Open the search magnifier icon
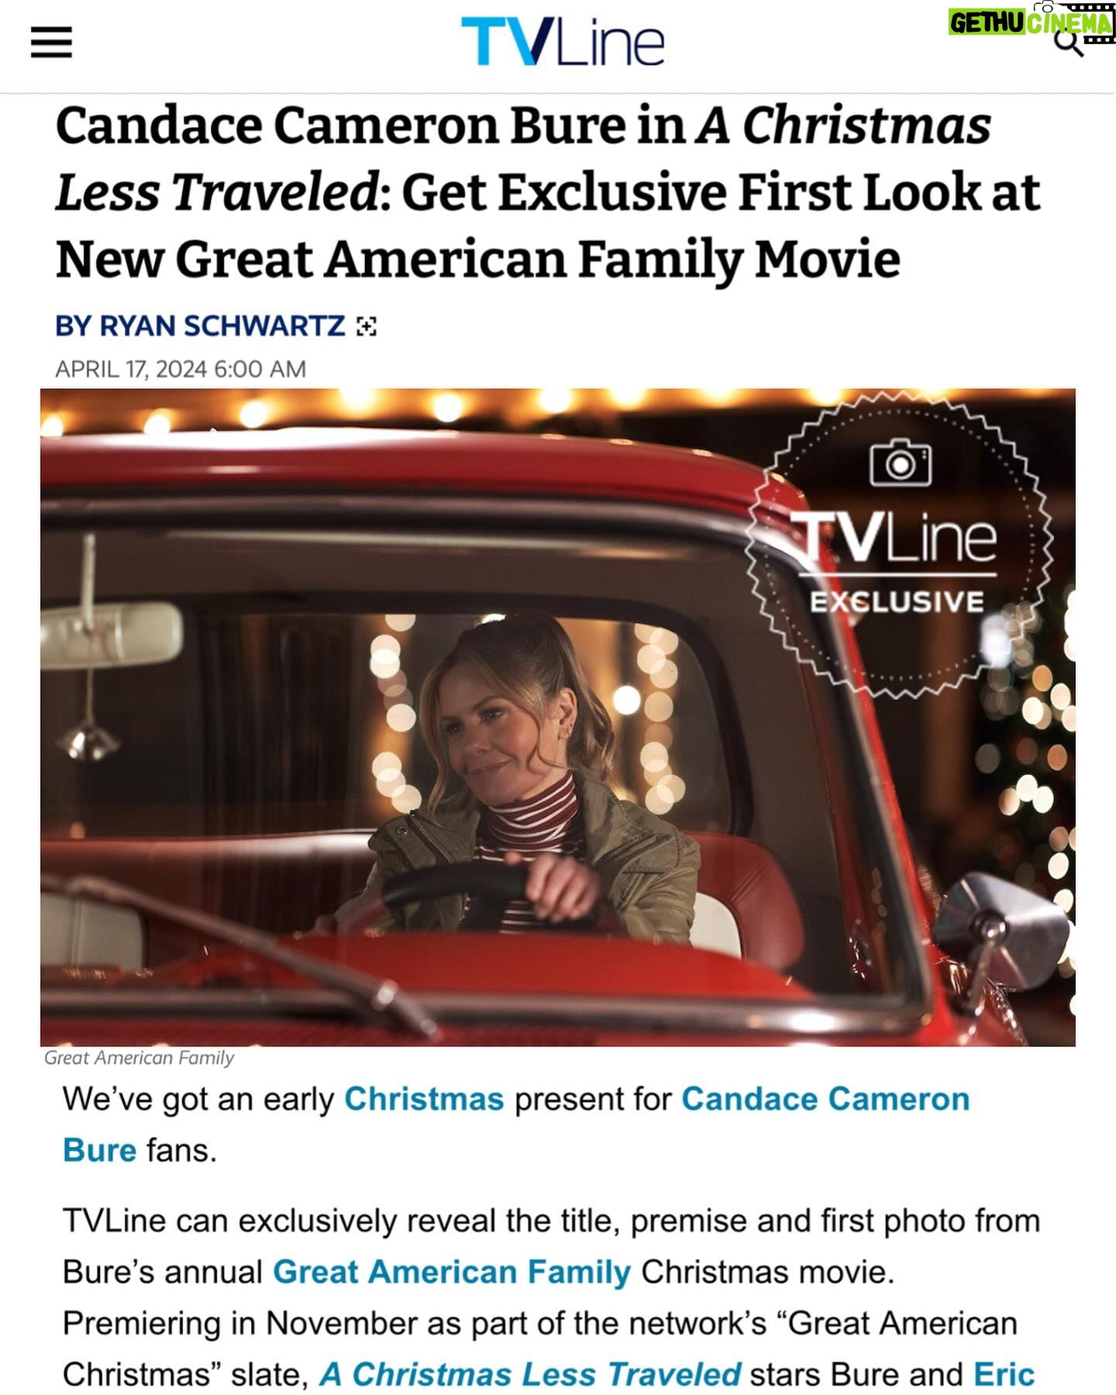Viewport: 1116px width, 1395px height. (1069, 43)
